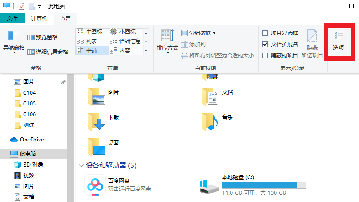
Task: Open the 本地磁盘 (C:) drive
Action: coord(209,184)
